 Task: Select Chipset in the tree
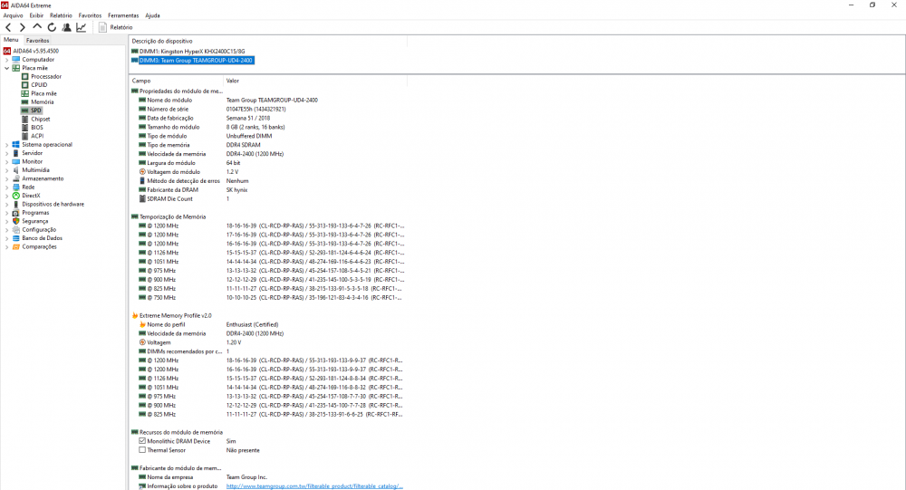41,119
